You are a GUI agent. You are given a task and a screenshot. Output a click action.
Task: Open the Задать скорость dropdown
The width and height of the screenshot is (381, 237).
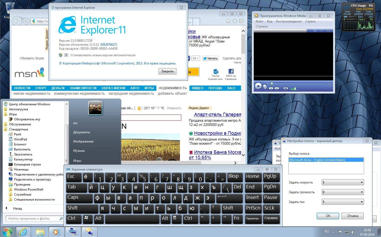click(x=343, y=182)
